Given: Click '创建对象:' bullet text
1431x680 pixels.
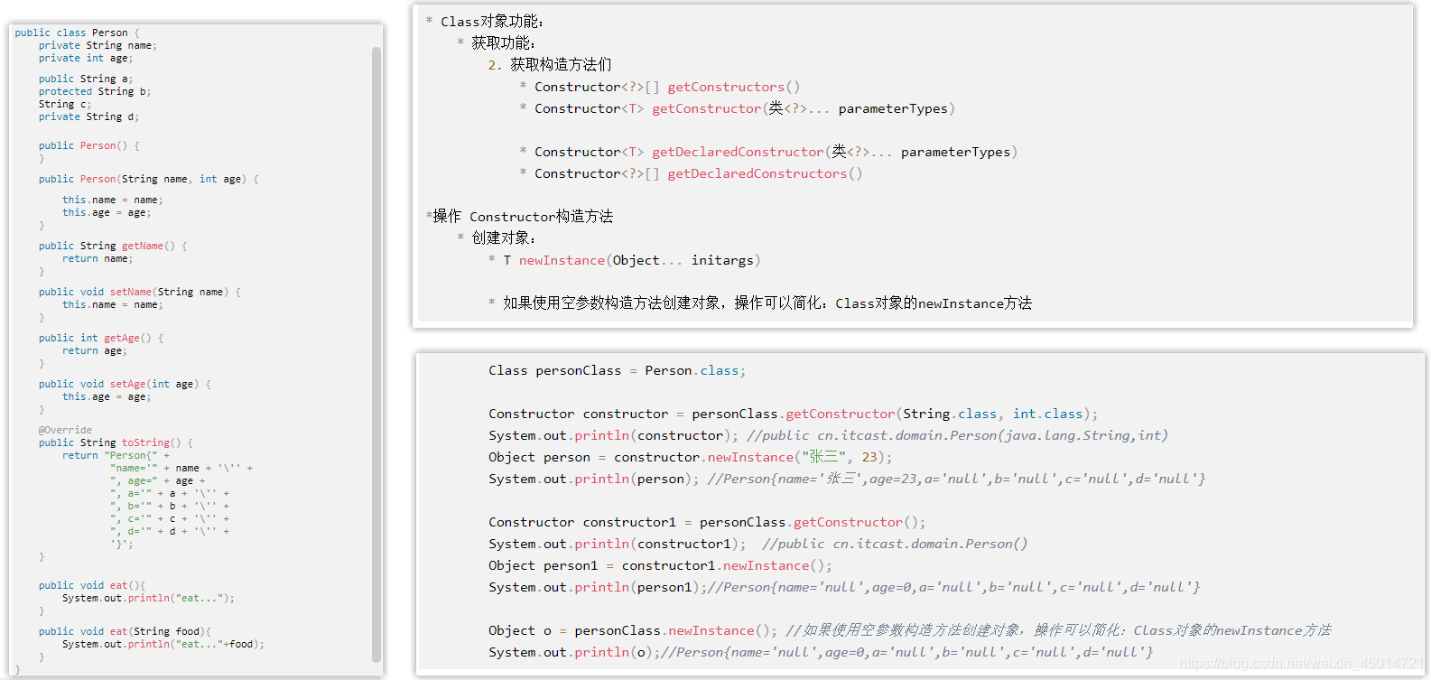Looking at the screenshot, I should pyautogui.click(x=504, y=238).
